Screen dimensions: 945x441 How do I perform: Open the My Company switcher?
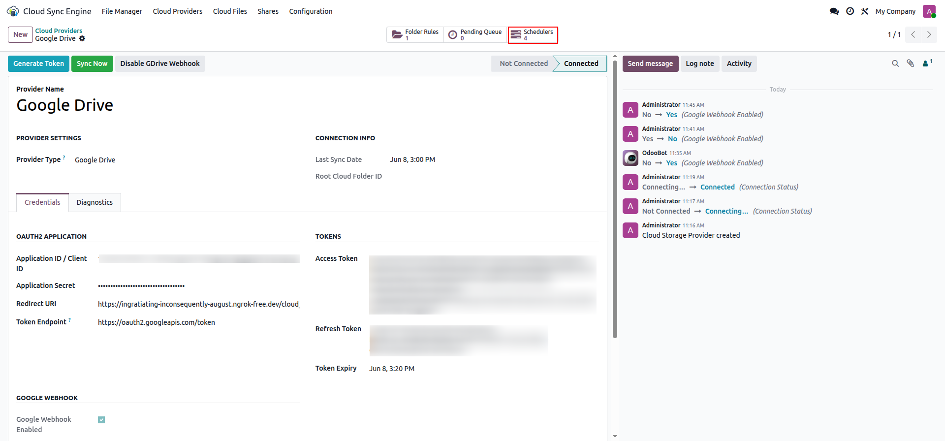pyautogui.click(x=895, y=11)
